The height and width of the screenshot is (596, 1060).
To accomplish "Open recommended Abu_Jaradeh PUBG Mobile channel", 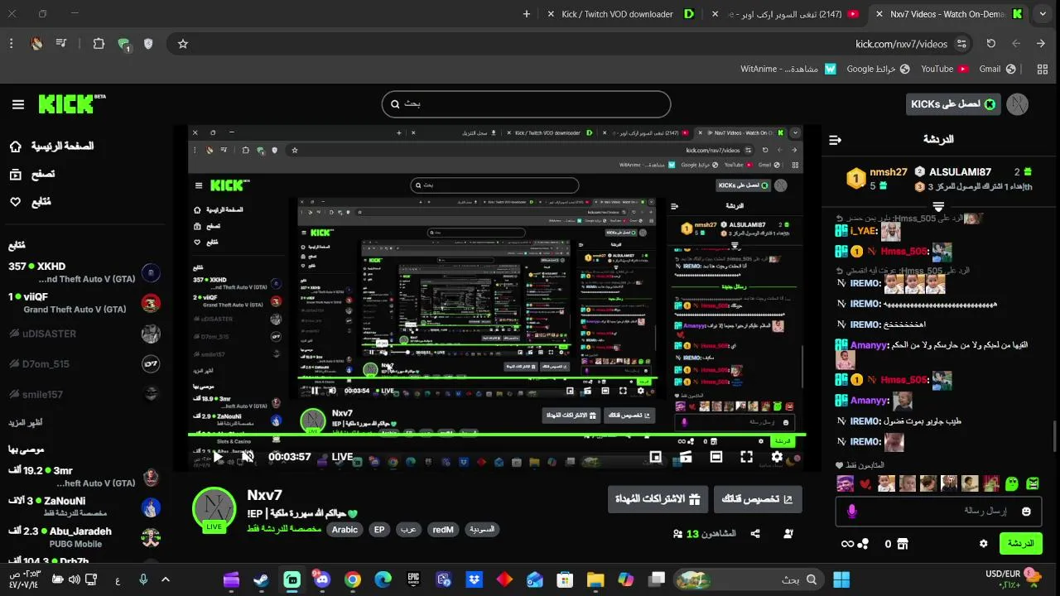I will [x=83, y=537].
